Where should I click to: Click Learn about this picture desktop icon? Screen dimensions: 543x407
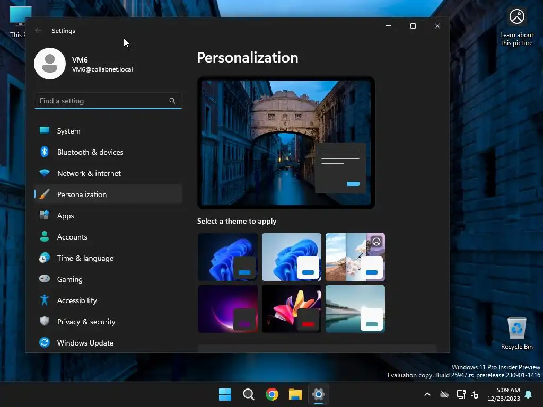[516, 28]
